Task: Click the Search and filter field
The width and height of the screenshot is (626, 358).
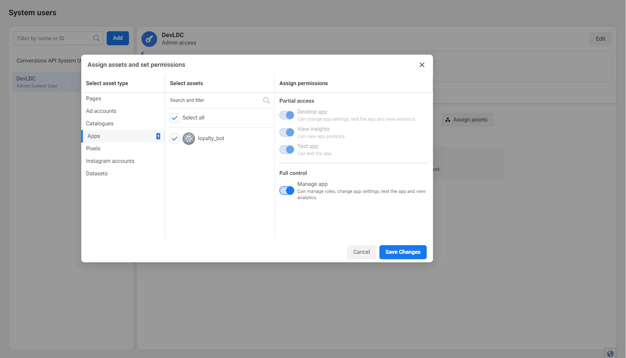Action: (220, 100)
